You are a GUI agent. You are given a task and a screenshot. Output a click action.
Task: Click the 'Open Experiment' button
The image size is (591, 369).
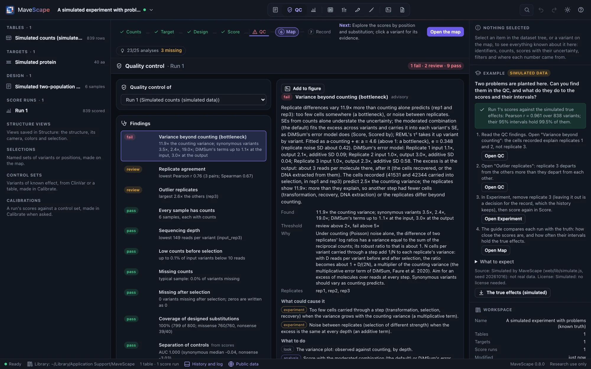[x=503, y=219]
